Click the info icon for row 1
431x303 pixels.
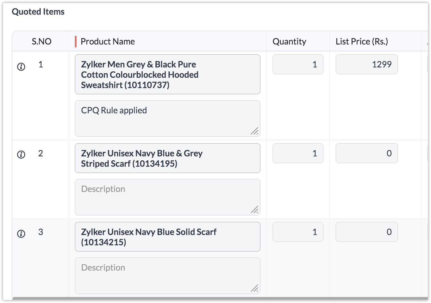pos(21,67)
